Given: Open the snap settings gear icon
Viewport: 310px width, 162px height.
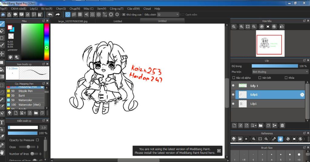Looking at the screenshot, I should tap(117, 15).
